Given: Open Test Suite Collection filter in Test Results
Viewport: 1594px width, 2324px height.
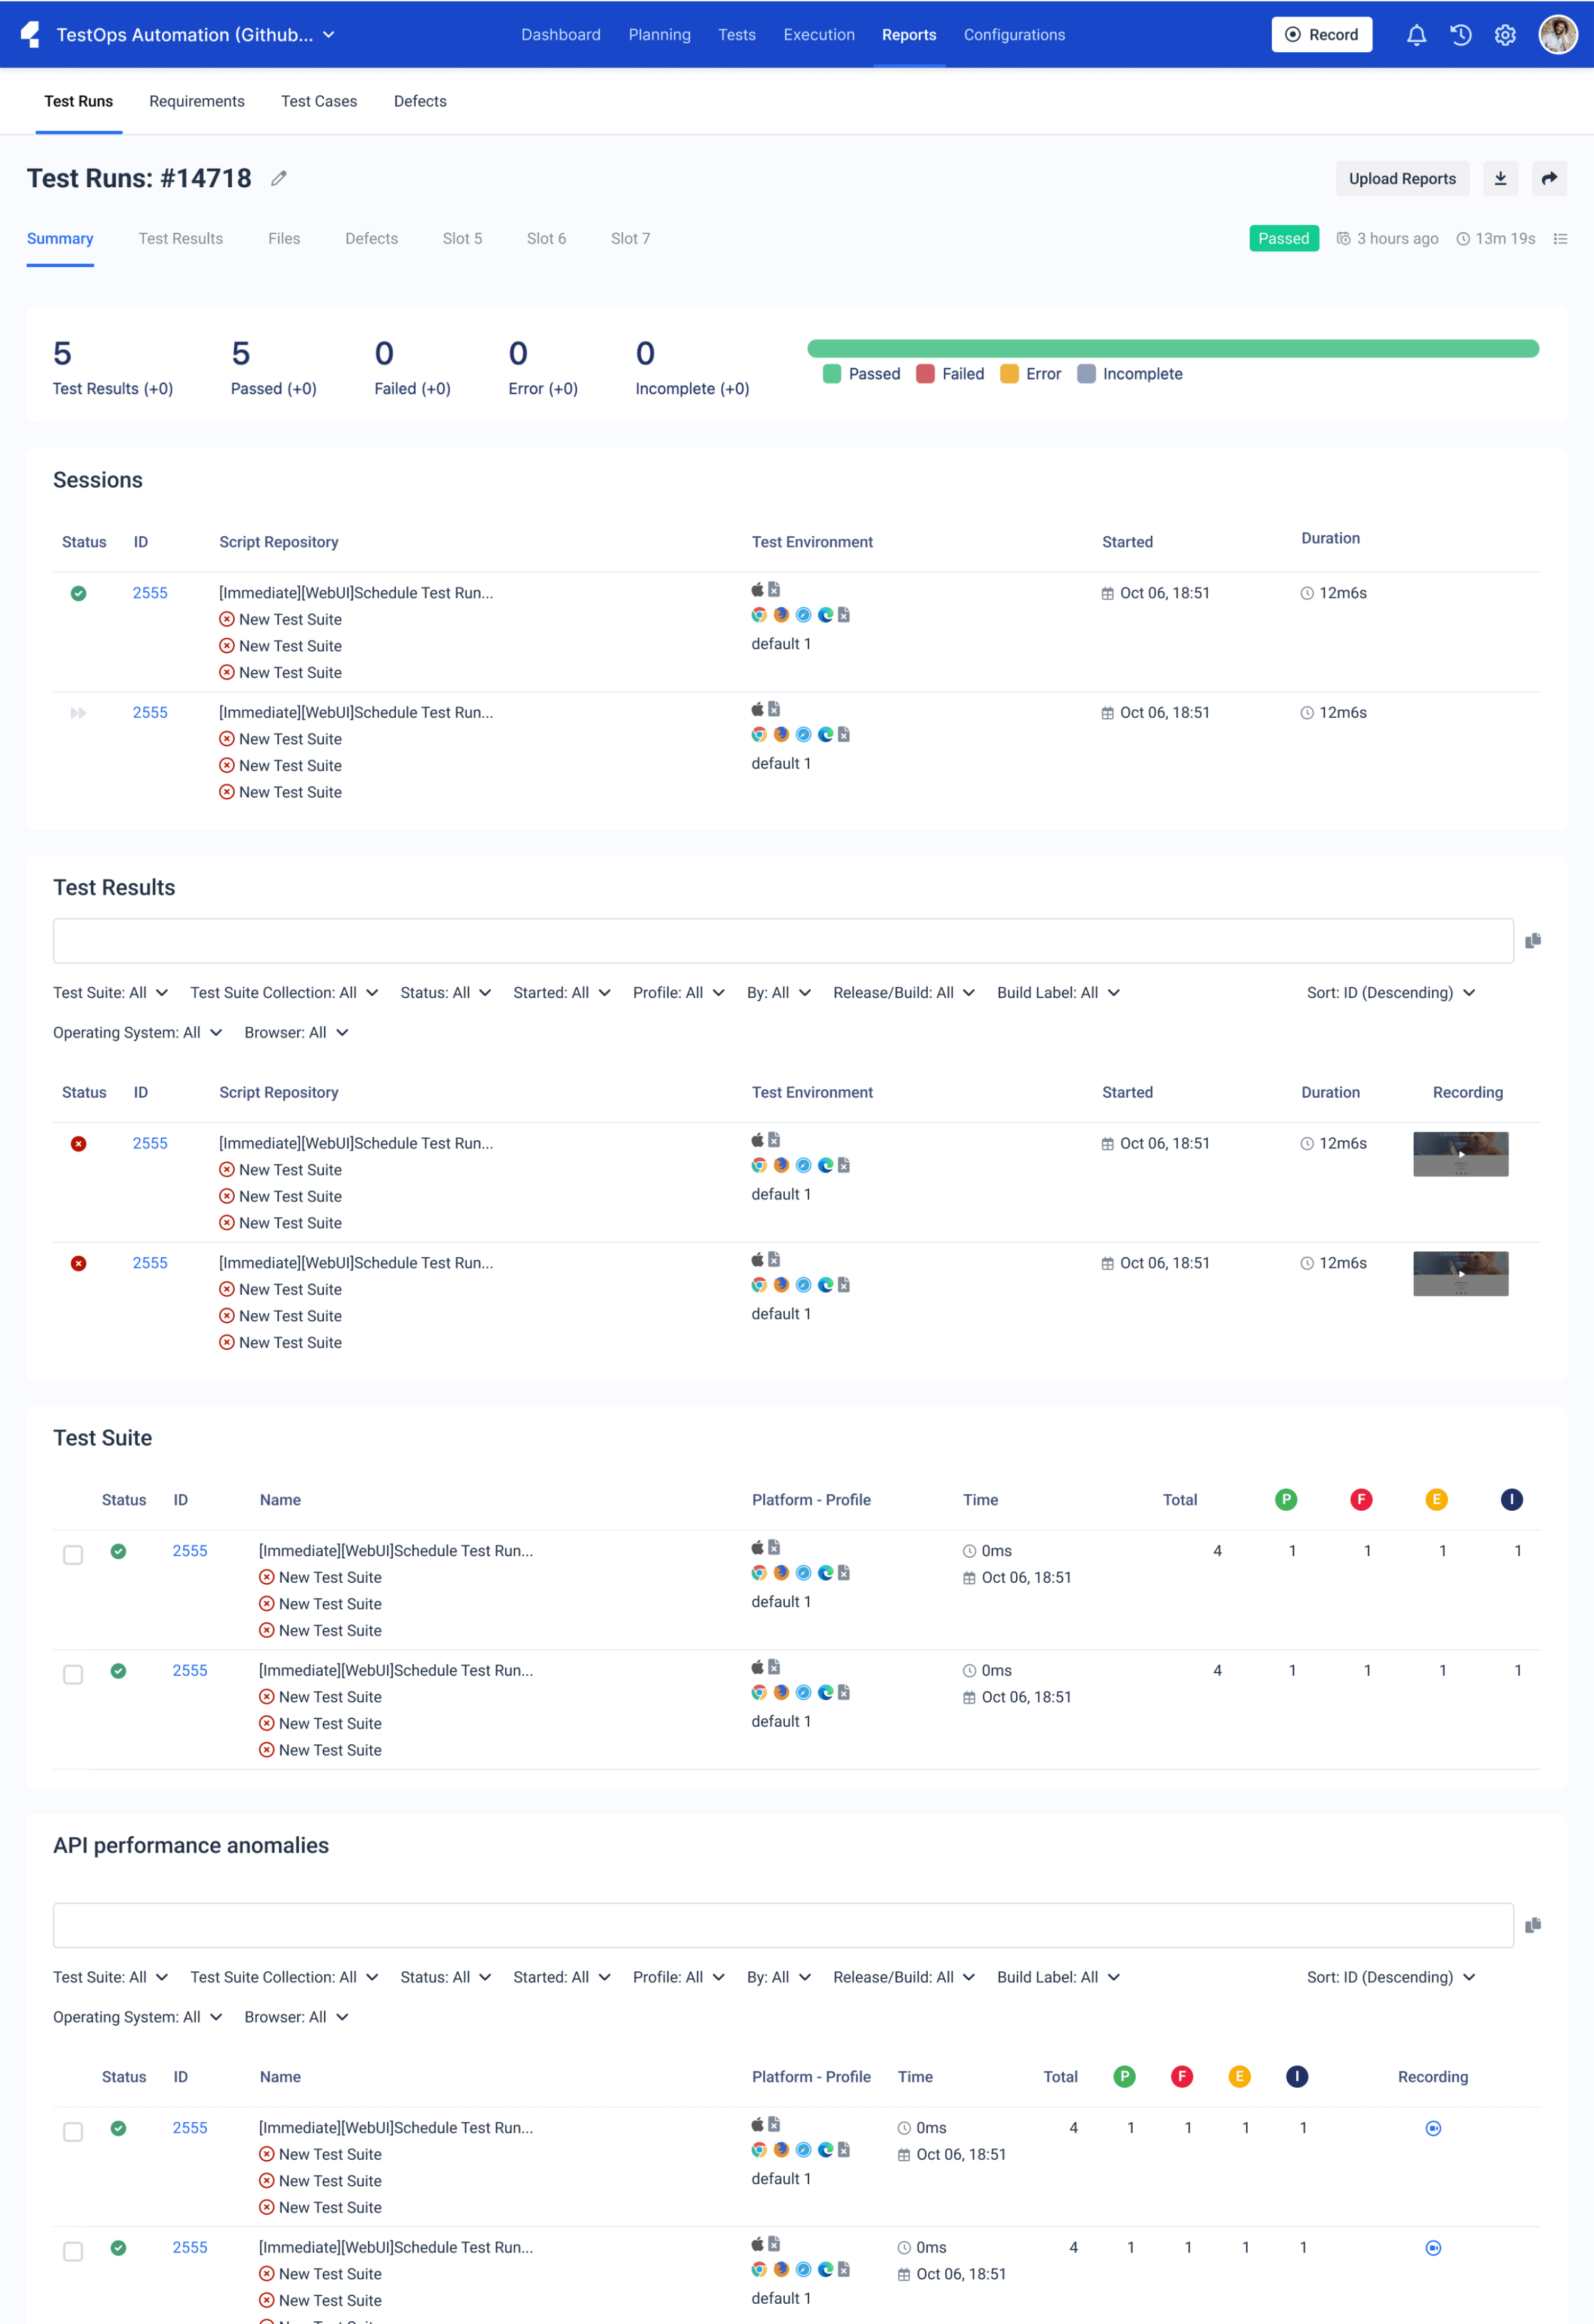Looking at the screenshot, I should (x=284, y=993).
